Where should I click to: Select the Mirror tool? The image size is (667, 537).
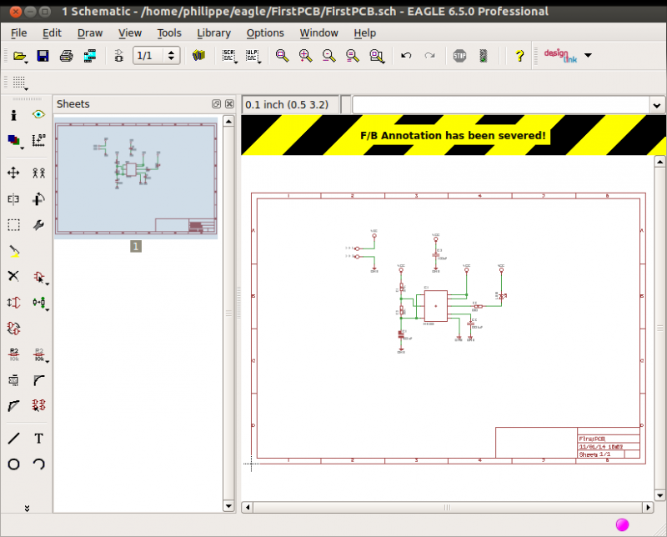13,199
